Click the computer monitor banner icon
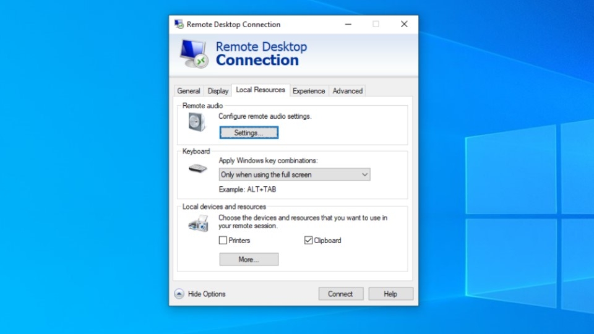 pyautogui.click(x=194, y=54)
